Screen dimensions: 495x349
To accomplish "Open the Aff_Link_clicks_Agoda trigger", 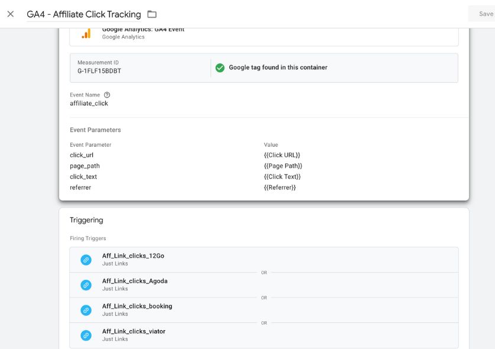I will click(x=135, y=282).
